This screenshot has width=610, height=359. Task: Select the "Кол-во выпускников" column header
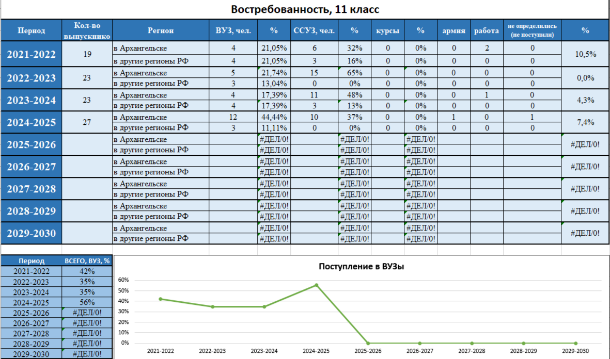click(87, 30)
